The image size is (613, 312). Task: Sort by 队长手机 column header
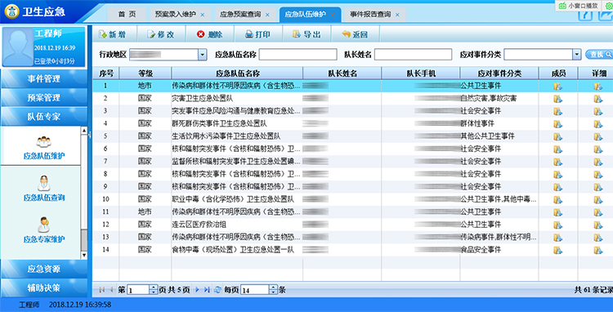coord(421,73)
